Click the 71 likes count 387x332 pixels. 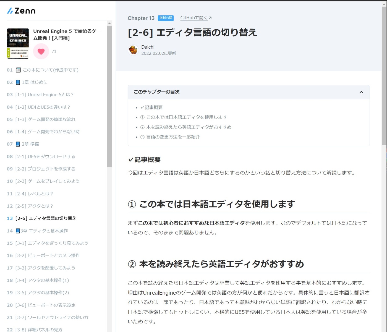click(54, 51)
